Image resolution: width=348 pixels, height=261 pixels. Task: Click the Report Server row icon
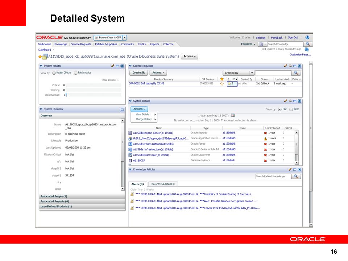(130, 133)
